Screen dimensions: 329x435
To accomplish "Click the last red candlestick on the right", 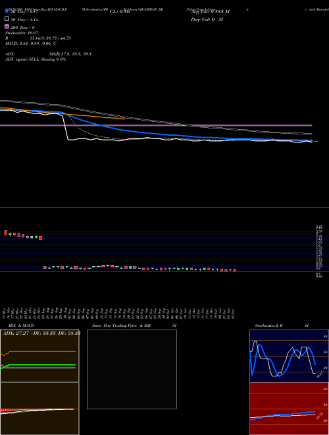I will click(234, 270).
